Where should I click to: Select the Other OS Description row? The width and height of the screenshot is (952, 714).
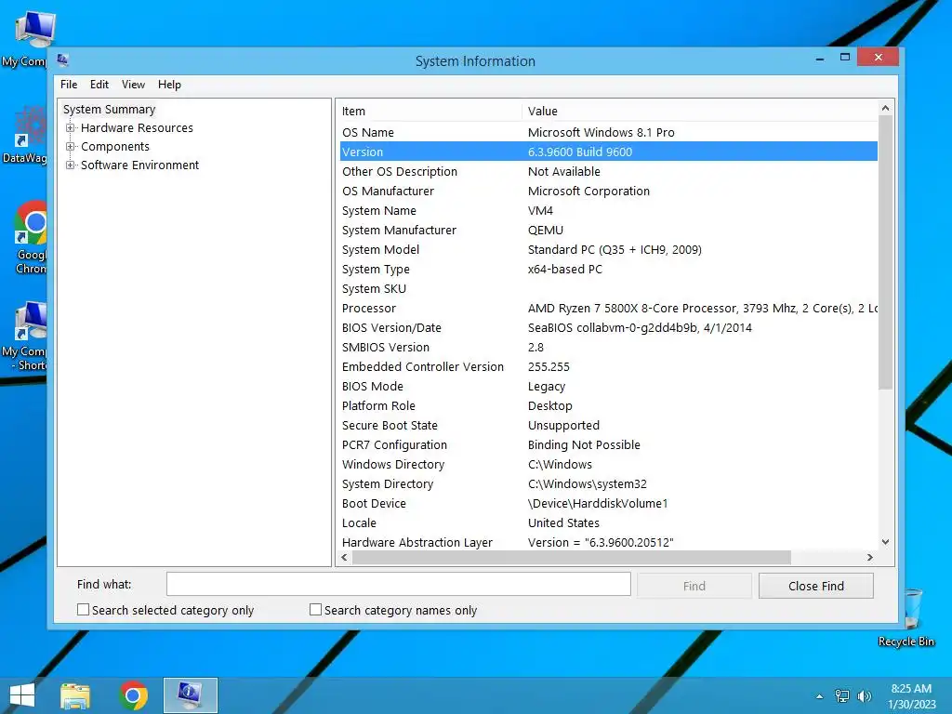click(x=608, y=171)
